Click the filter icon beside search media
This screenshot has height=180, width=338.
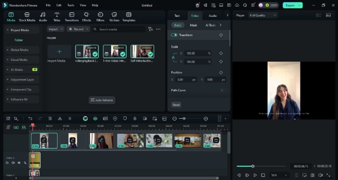150,29
